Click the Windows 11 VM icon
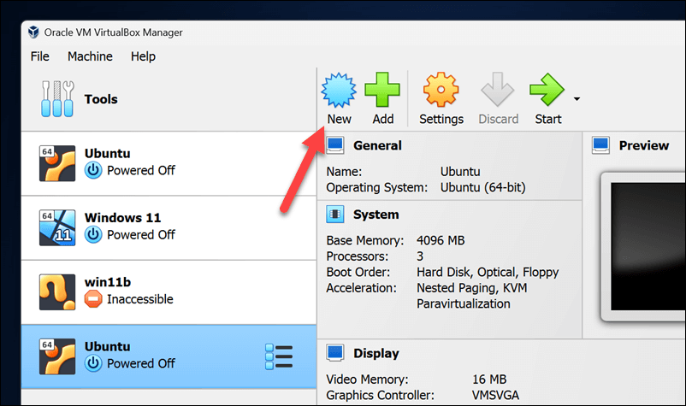The image size is (686, 406). 57,227
